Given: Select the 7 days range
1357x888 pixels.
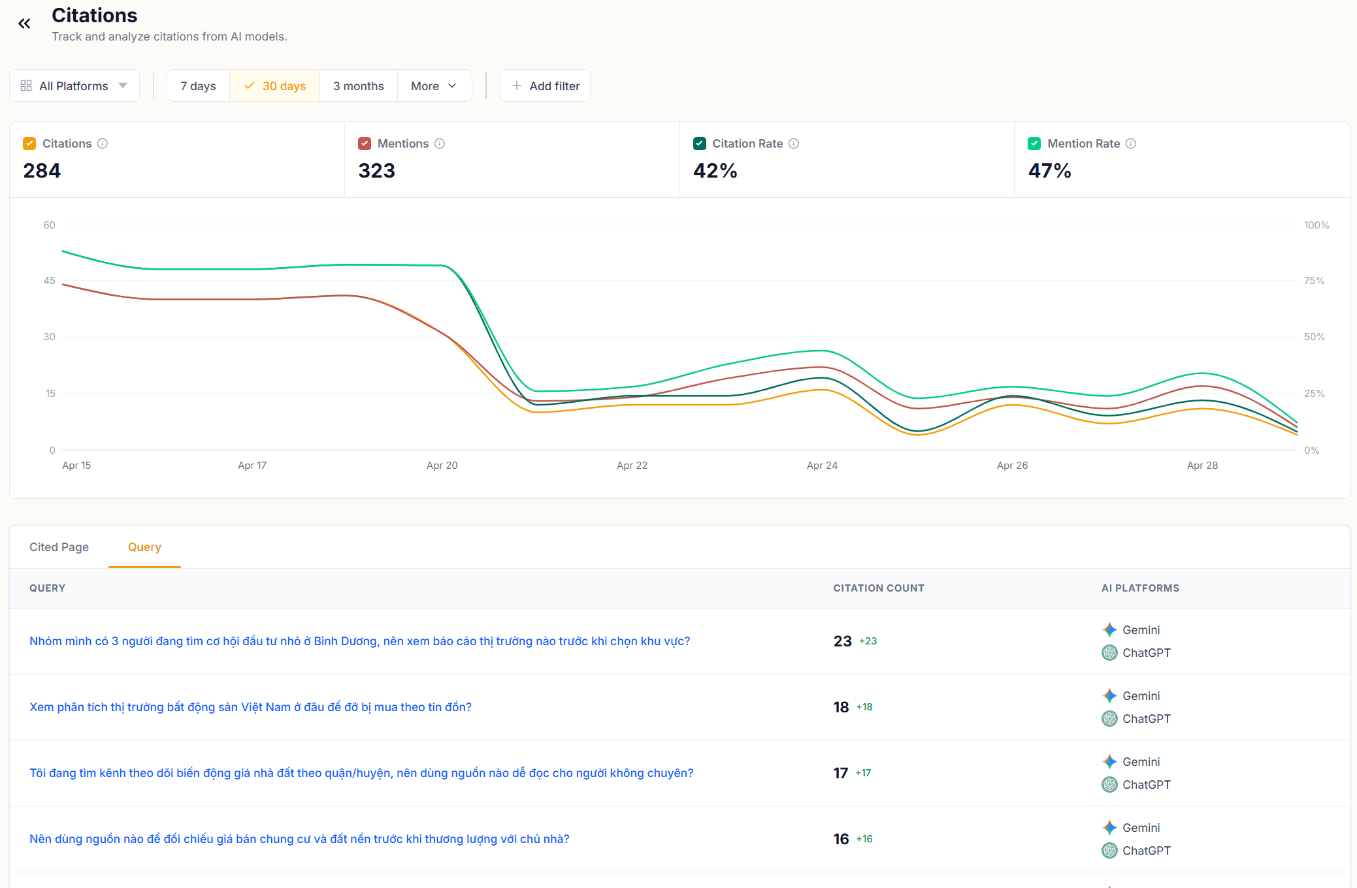Looking at the screenshot, I should (x=198, y=86).
